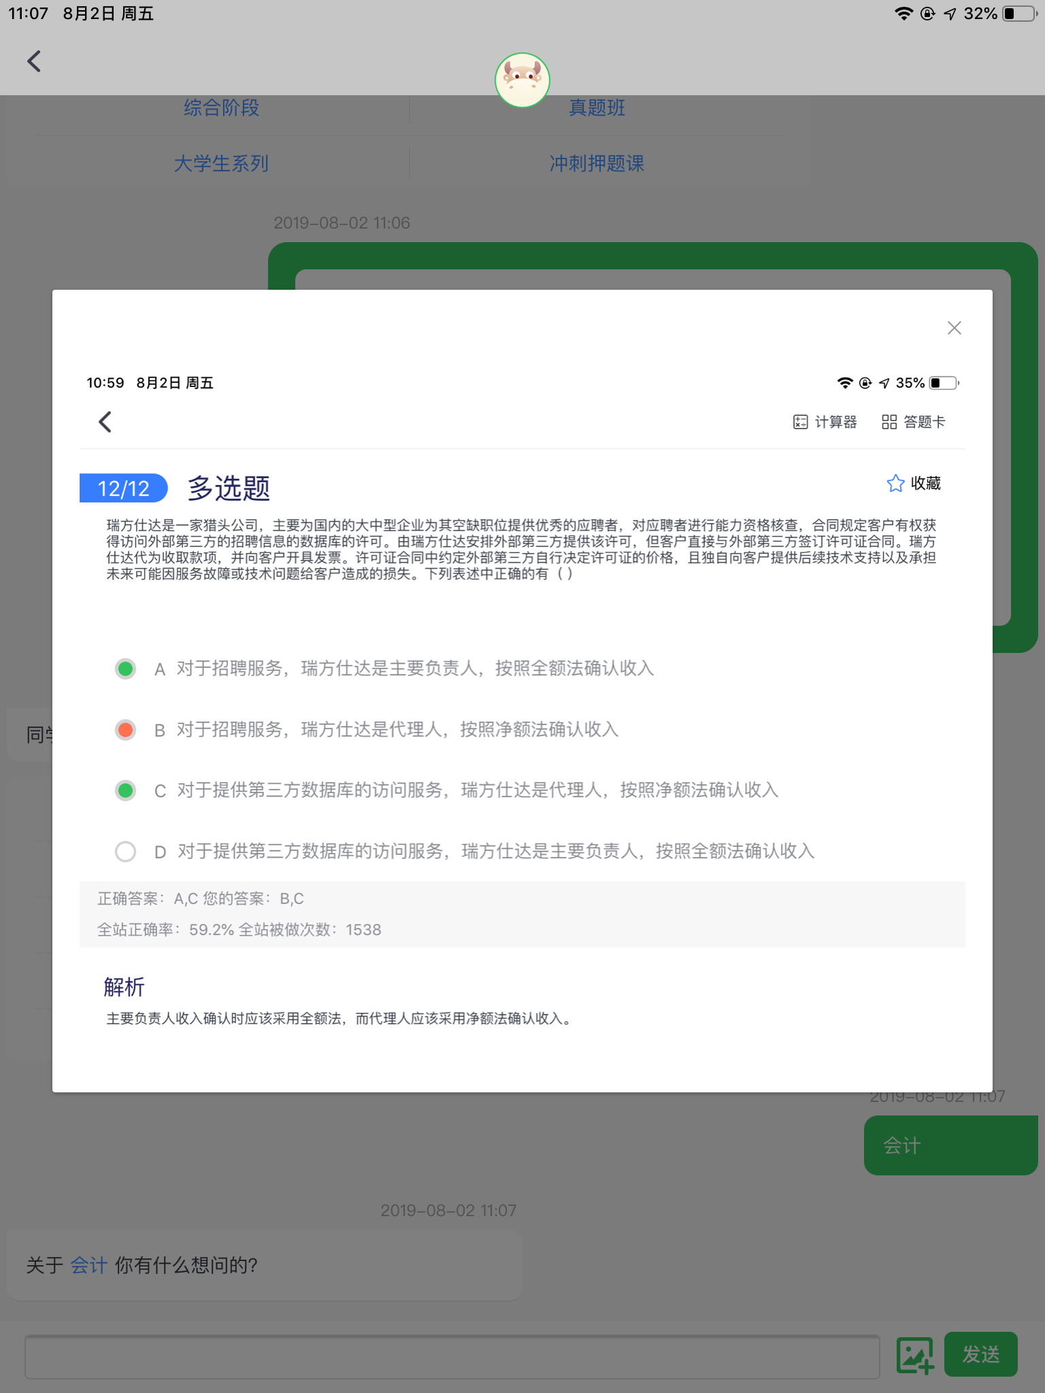Select option B radio button
The height and width of the screenshot is (1393, 1045).
pyautogui.click(x=125, y=730)
